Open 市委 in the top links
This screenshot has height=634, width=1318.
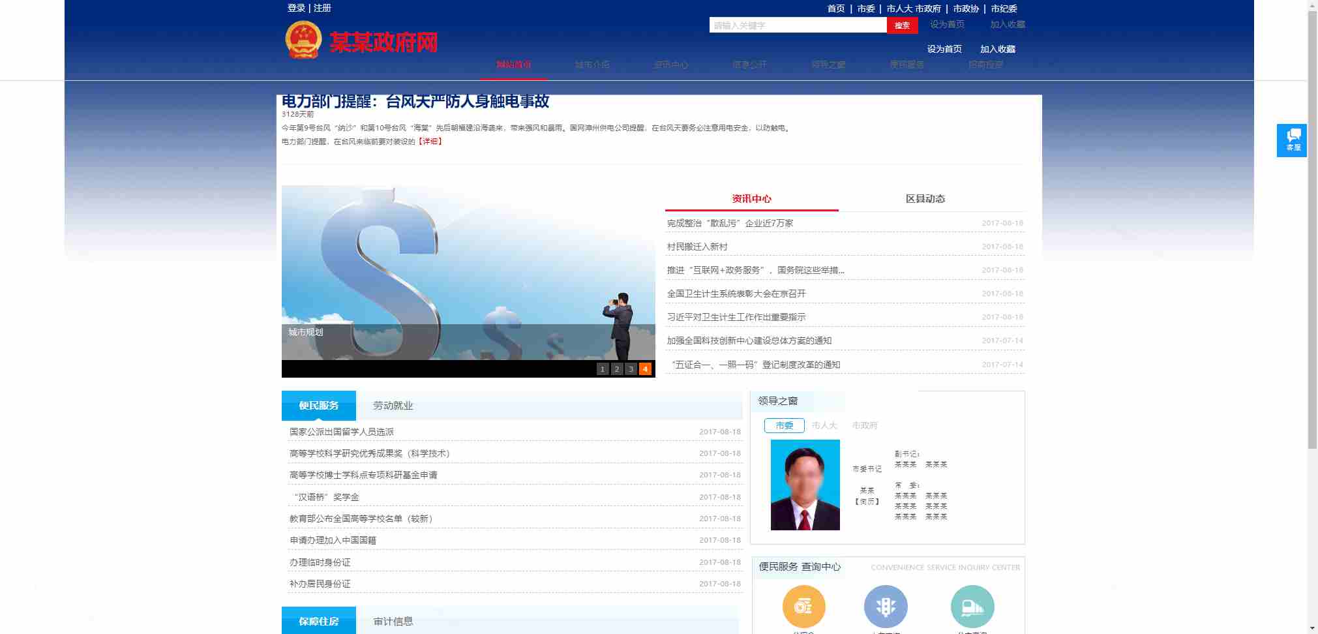click(866, 8)
